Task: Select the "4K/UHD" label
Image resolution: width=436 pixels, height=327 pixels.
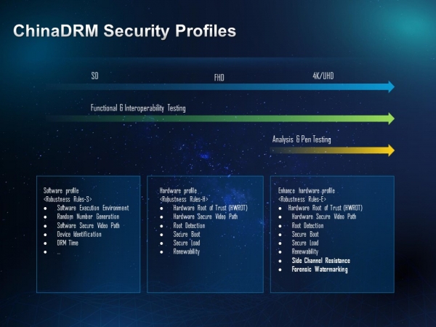Action: coord(323,76)
